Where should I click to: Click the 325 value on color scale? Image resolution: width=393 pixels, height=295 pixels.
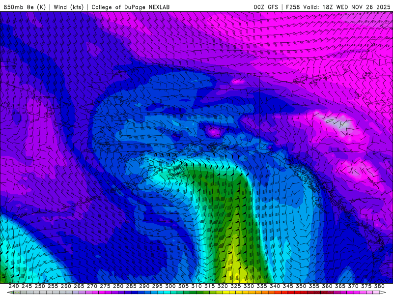point(235,286)
